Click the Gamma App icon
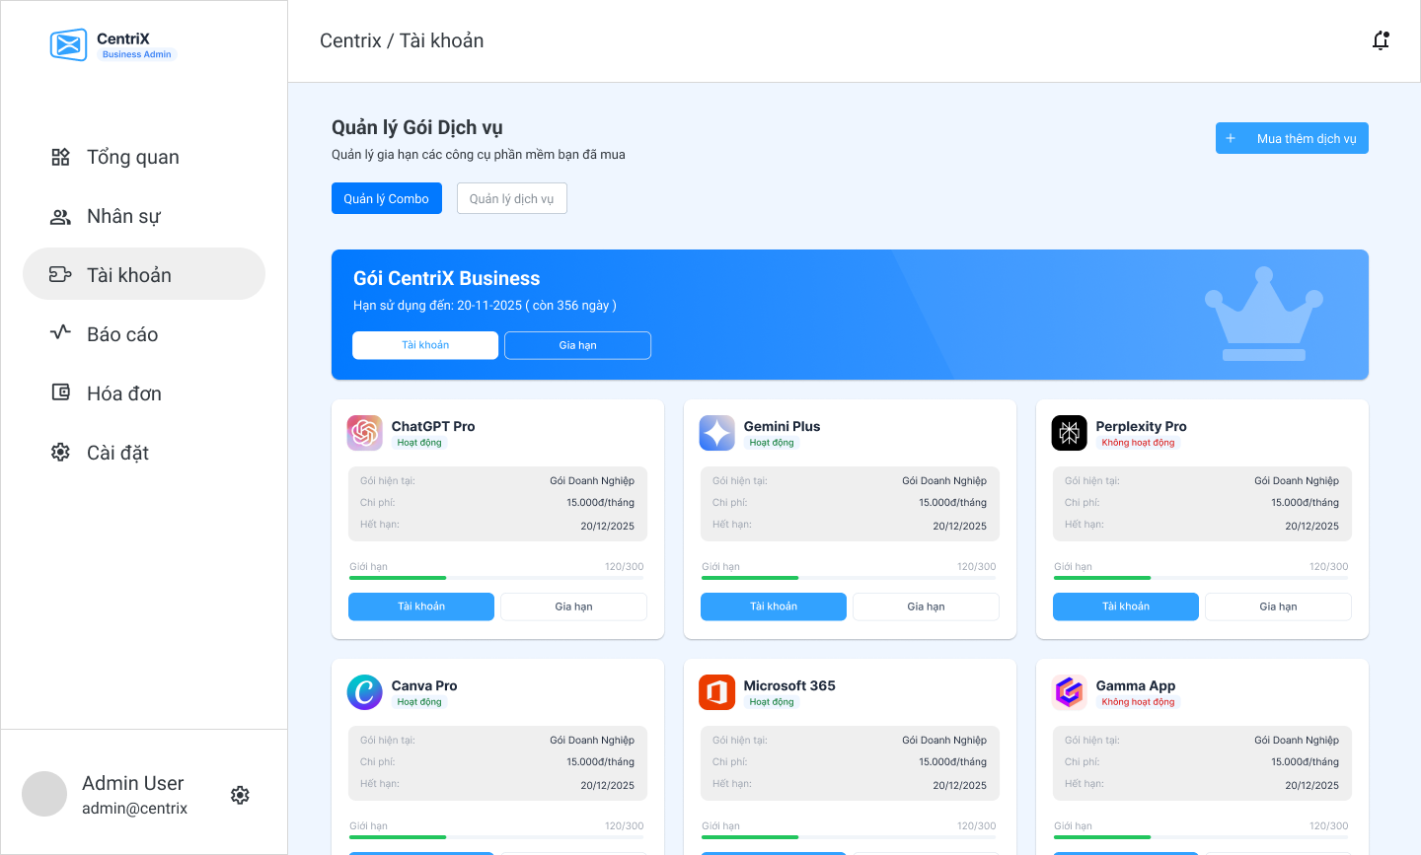 (x=1070, y=692)
